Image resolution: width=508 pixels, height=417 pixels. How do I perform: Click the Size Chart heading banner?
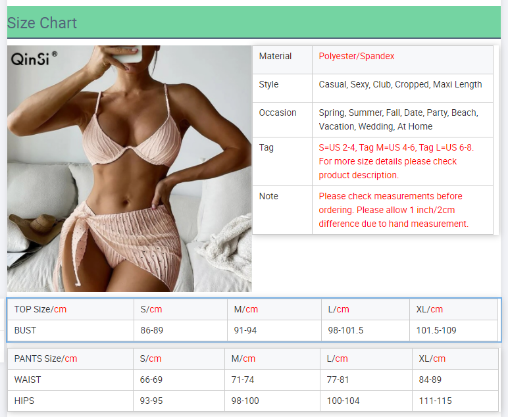42,23
